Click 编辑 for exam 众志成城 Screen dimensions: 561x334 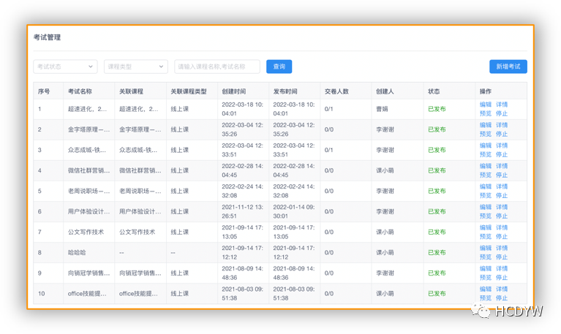coord(486,145)
